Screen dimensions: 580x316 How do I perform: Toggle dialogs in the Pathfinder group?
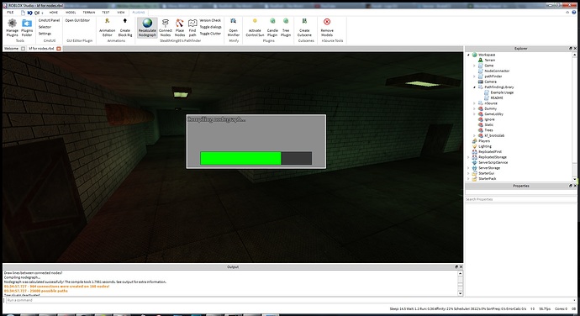click(x=210, y=27)
